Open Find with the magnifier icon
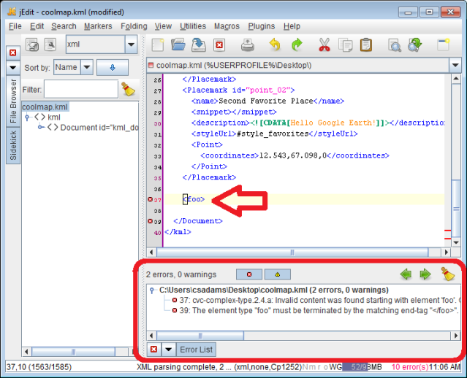Screen dimensions: 467x378 click(395, 45)
